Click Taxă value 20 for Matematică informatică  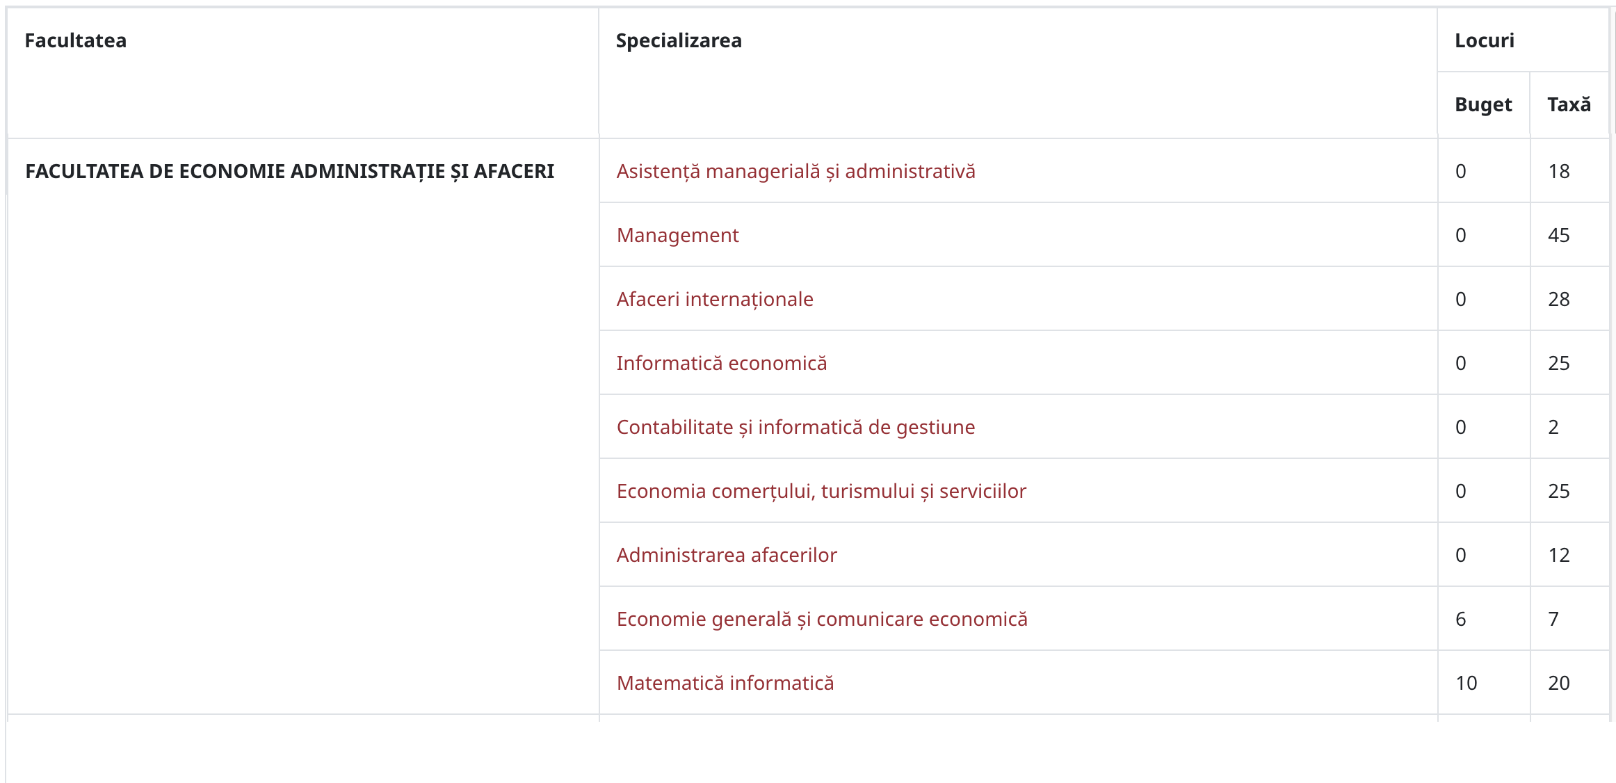tap(1559, 683)
